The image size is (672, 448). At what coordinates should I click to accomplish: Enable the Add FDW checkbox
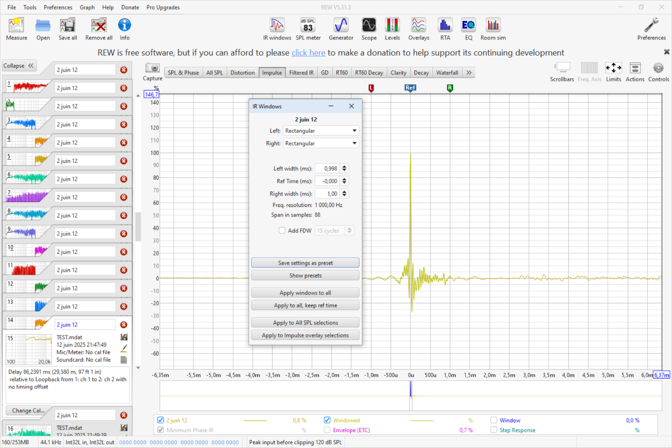(x=282, y=230)
